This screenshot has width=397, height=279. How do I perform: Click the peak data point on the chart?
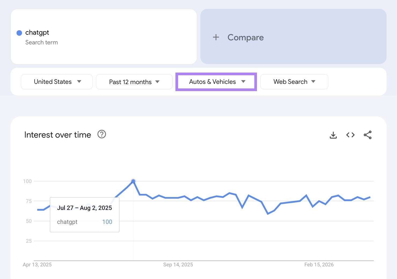coord(133,181)
